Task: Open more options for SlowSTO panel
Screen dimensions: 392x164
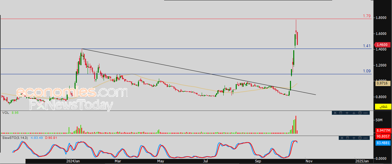Action: (366, 138)
